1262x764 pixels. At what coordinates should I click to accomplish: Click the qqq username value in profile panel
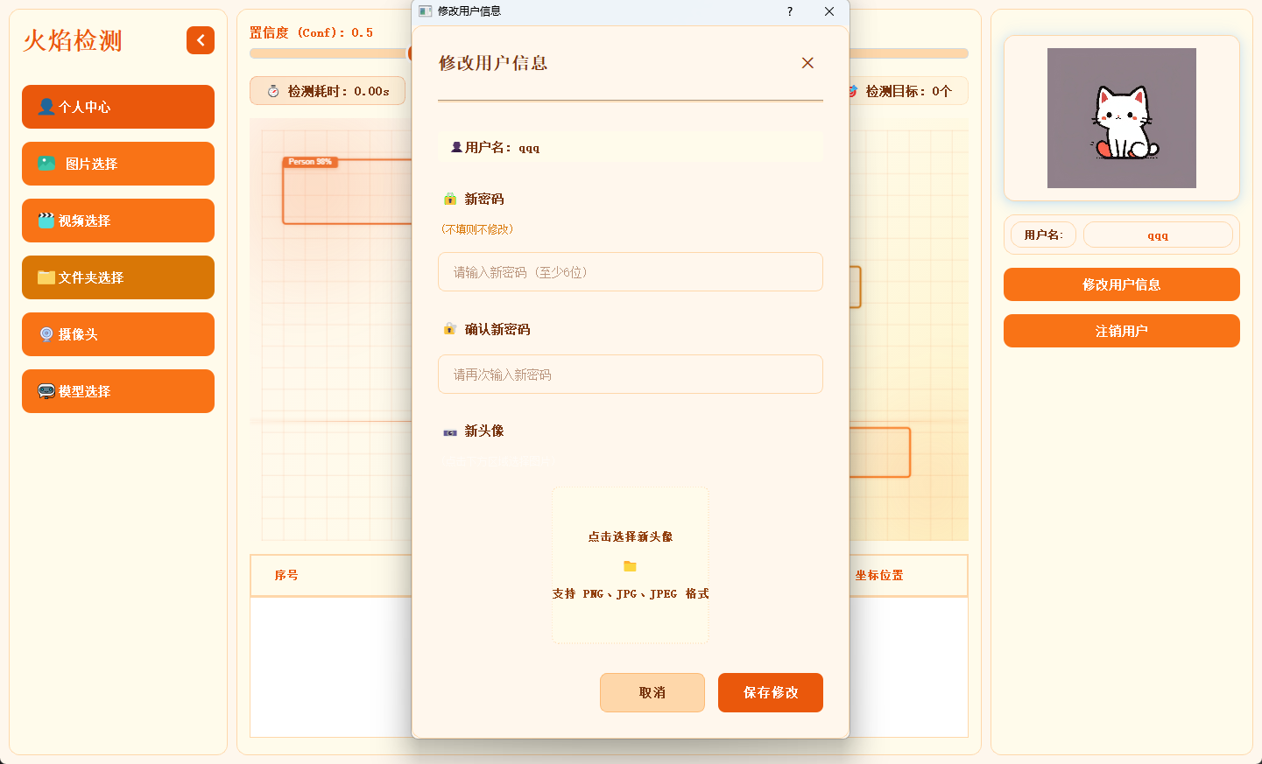coord(1158,235)
